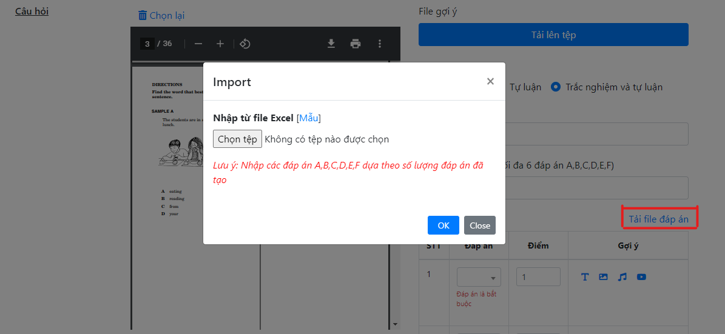725x334 pixels.
Task: Add a YouTube video hint for question 1
Action: 641,276
